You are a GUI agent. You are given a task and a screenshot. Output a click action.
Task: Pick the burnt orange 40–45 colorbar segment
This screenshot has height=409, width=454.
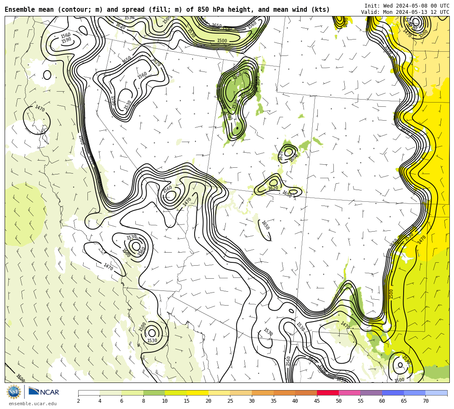click(306, 393)
